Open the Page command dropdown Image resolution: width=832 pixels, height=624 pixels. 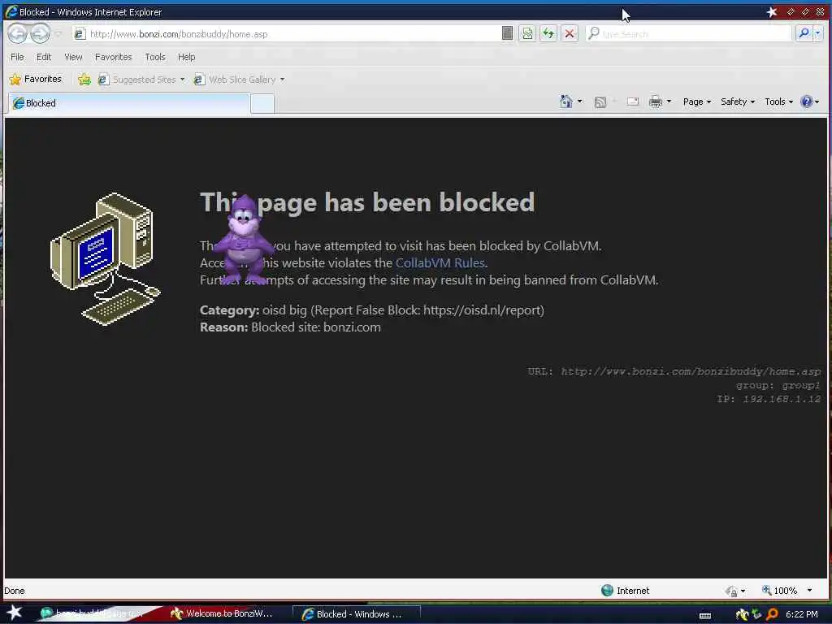coord(696,102)
